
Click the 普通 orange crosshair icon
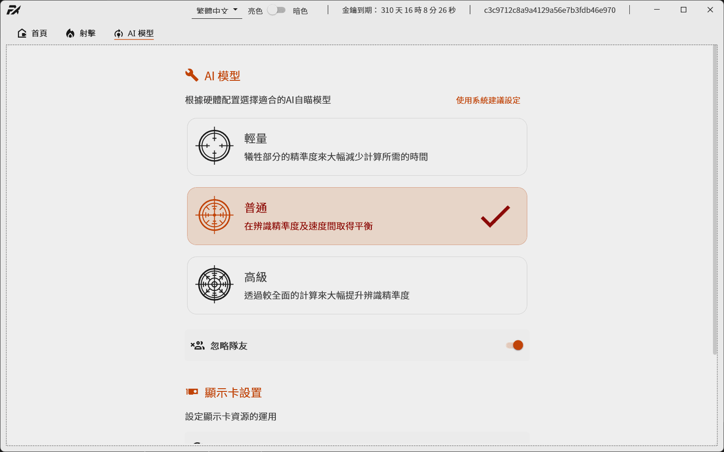tap(214, 215)
